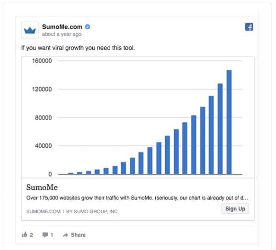
Task: Click the 40000 y-axis label
Action: [42, 146]
